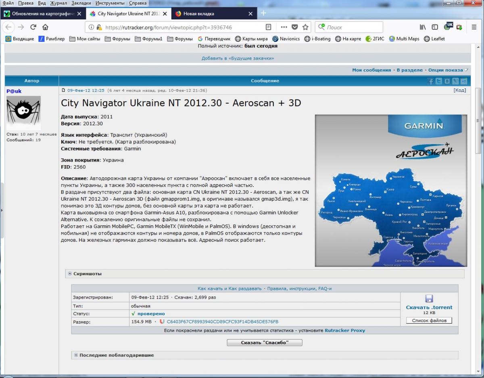The width and height of the screenshot is (484, 378).
Task: Expand the Последние поблагодарившие section
Action: tap(76, 355)
